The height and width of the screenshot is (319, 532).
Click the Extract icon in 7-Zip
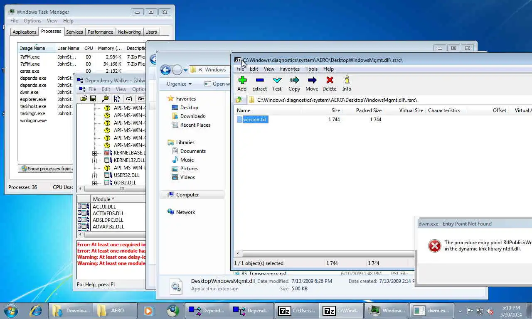coord(260,83)
